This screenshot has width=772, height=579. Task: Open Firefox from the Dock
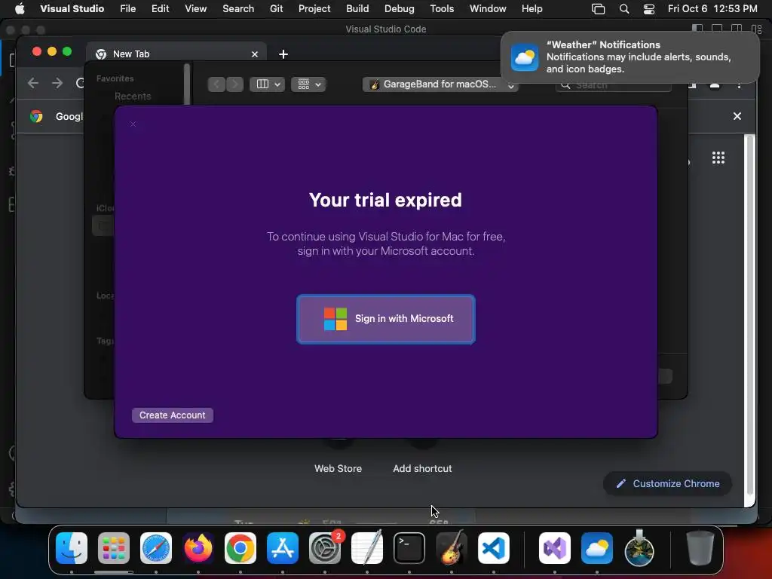[x=198, y=548]
